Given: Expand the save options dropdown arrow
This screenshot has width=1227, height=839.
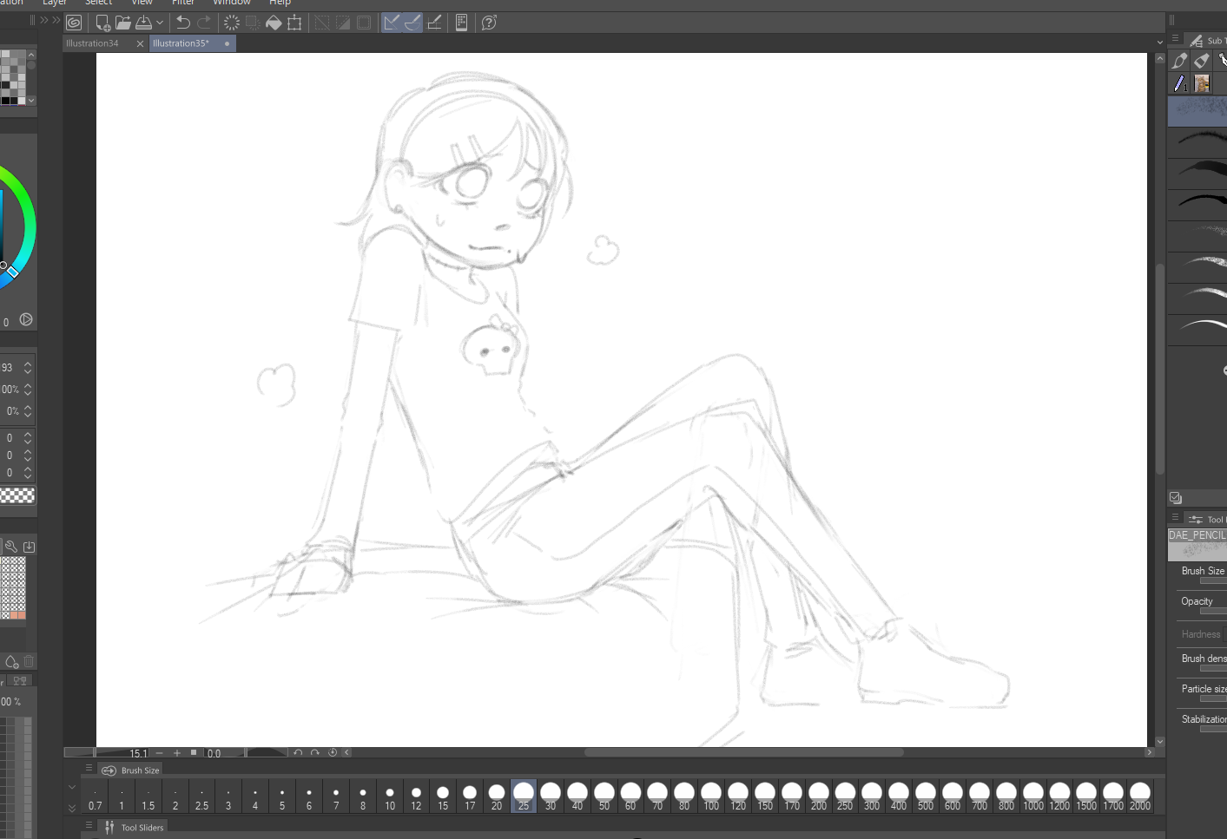Looking at the screenshot, I should [160, 23].
